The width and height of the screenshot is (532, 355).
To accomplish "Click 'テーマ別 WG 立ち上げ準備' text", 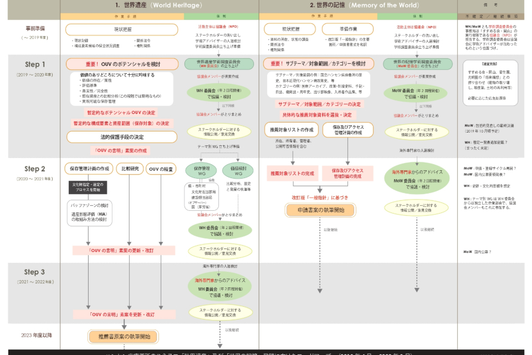I will pyautogui.click(x=218, y=146).
